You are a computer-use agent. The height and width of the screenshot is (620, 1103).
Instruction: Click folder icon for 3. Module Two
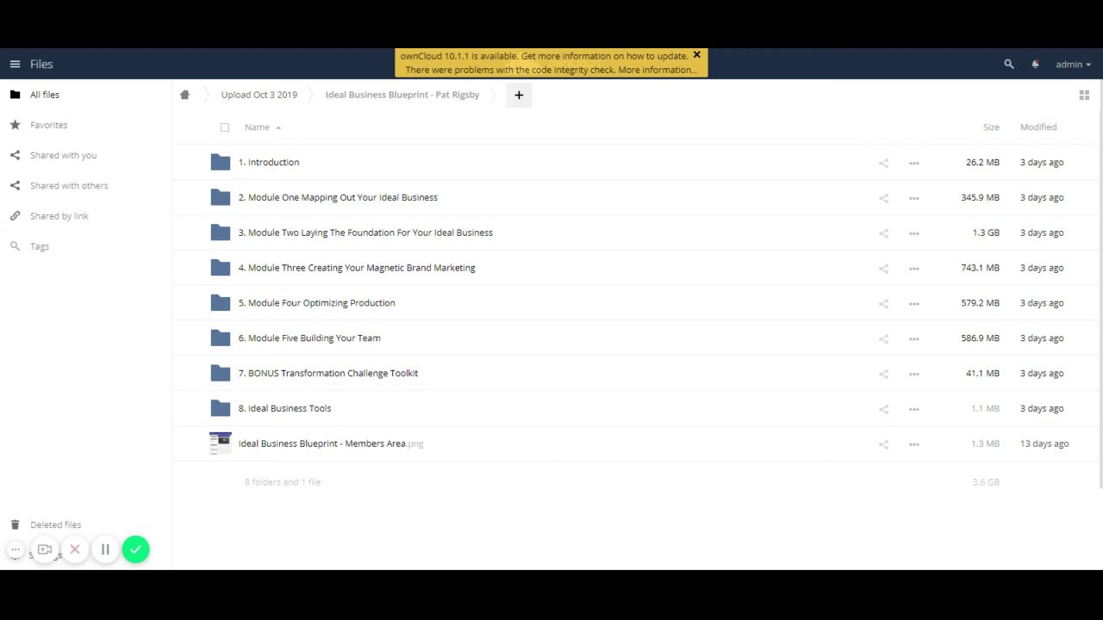click(x=221, y=232)
